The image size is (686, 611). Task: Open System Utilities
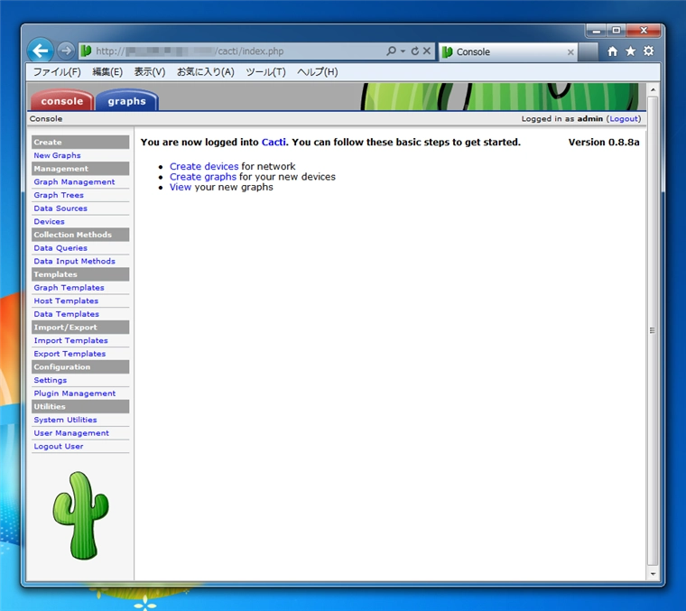(x=66, y=420)
